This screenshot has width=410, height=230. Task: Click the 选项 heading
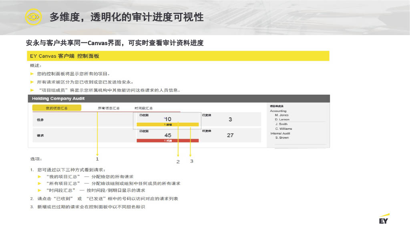36,159
